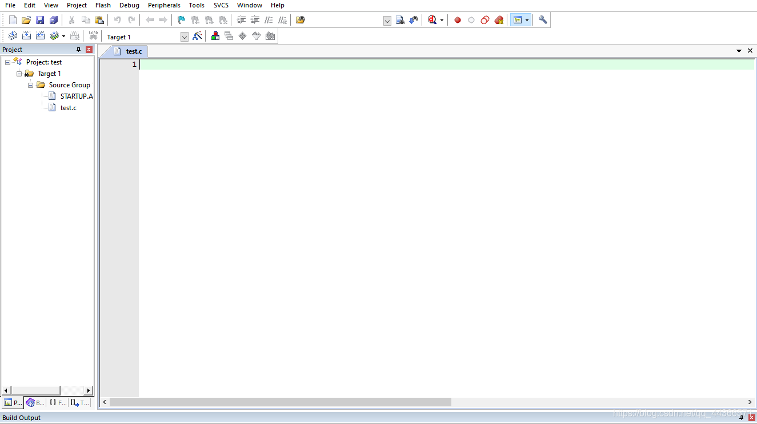Open a file with the folder icon
757x424 pixels.
click(26, 20)
